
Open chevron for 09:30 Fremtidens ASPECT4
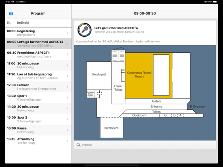tap(67, 54)
